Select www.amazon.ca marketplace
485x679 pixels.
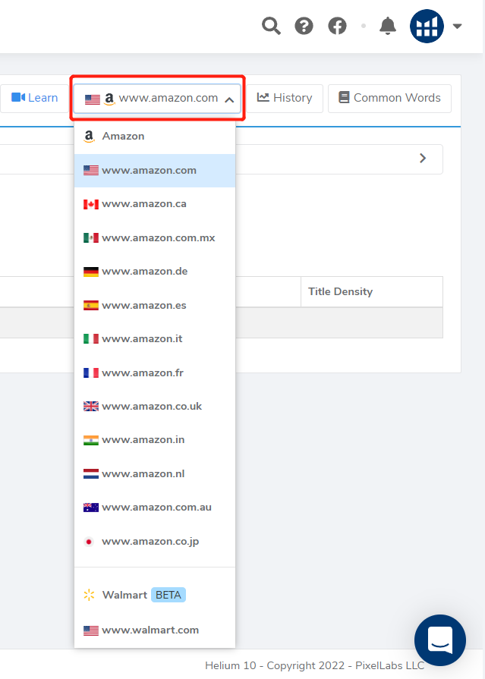tap(143, 204)
